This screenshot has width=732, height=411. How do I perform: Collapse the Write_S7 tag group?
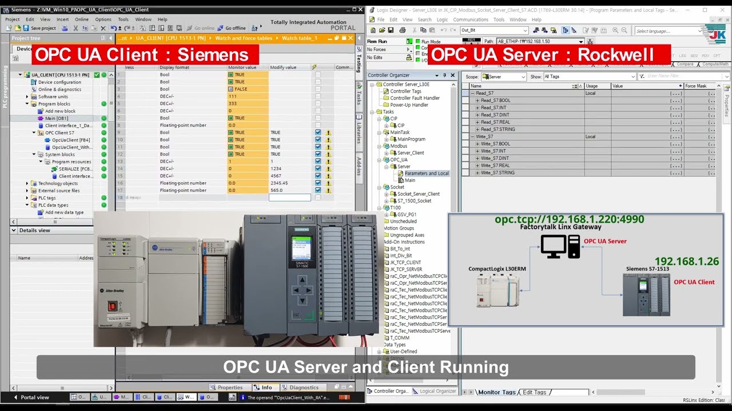472,137
